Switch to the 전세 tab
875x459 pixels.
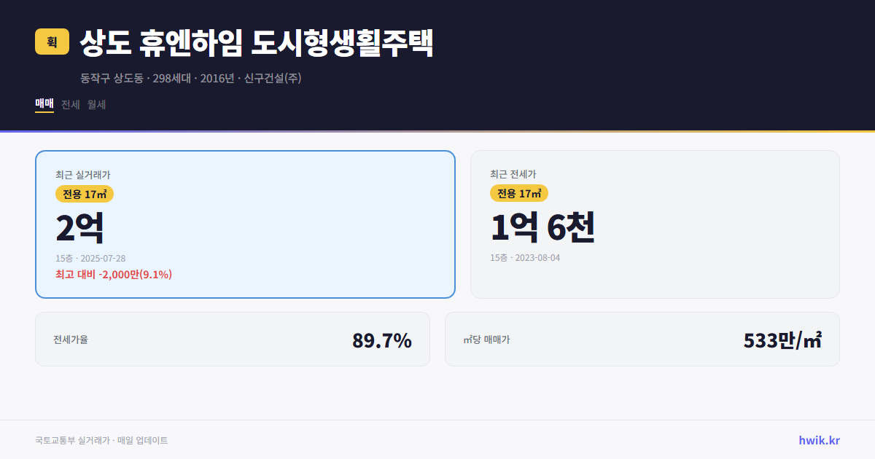click(x=69, y=104)
